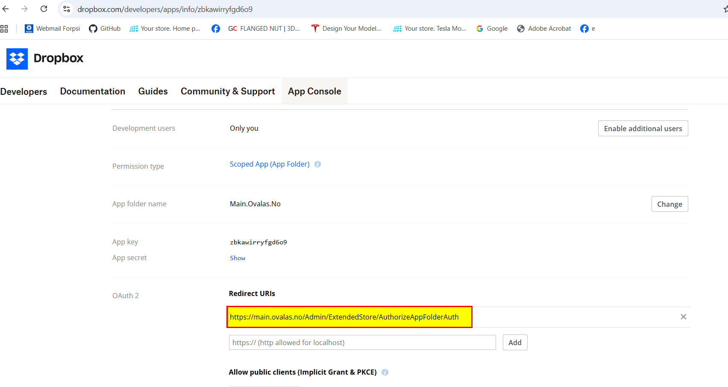Click the address bar URL text
This screenshot has width=728, height=387.
(165, 9)
